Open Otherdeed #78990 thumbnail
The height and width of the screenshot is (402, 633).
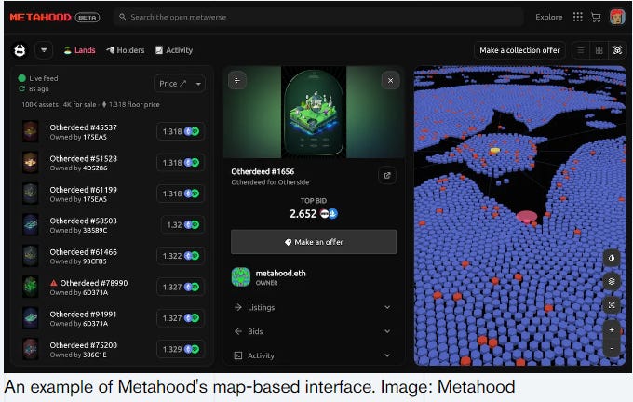[31, 287]
